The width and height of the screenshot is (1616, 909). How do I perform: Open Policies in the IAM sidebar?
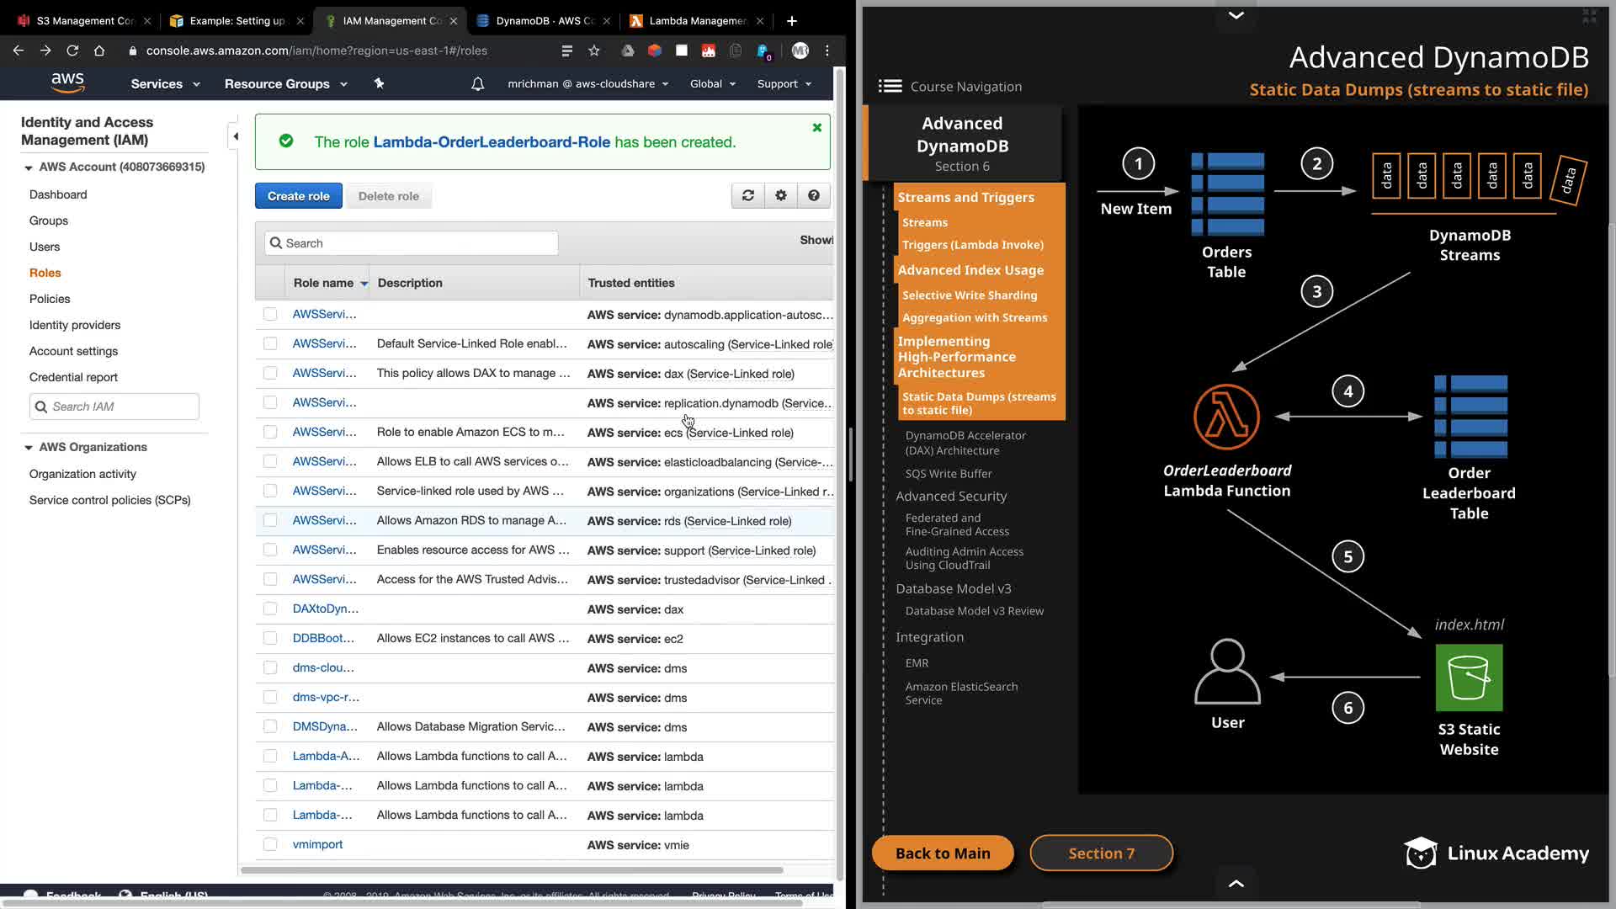[50, 299]
